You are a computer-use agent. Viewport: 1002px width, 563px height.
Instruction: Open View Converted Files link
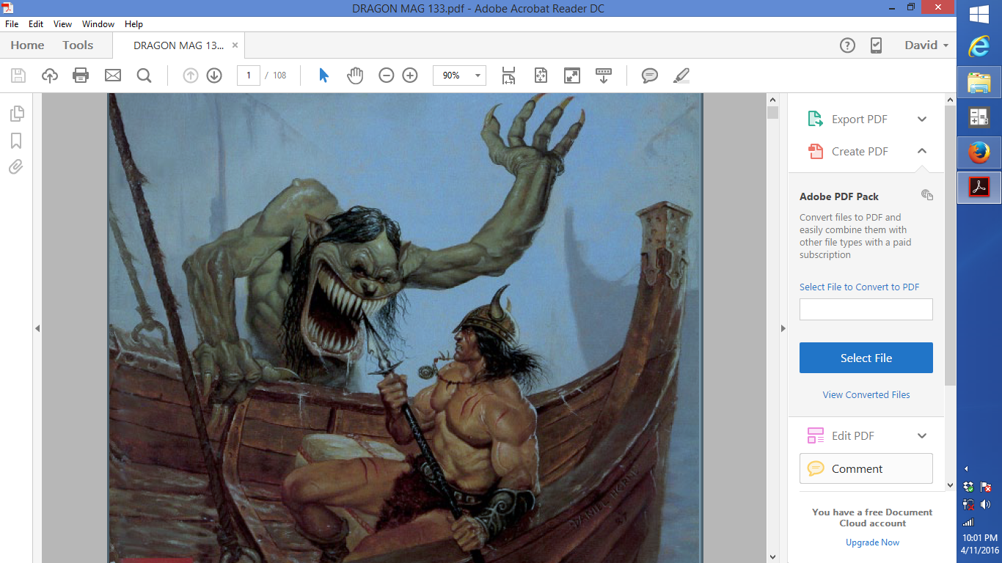pos(866,394)
